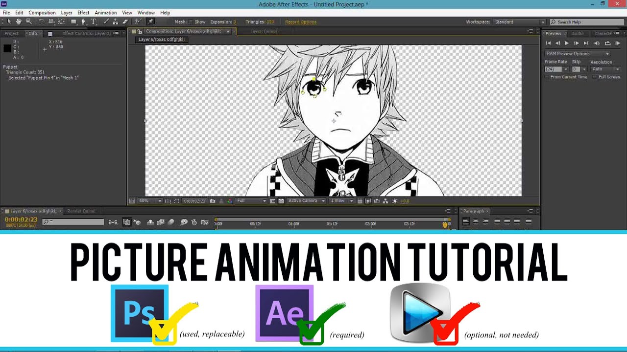Step to next frame button
Viewport: 627px width, 352px height.
coord(576,44)
